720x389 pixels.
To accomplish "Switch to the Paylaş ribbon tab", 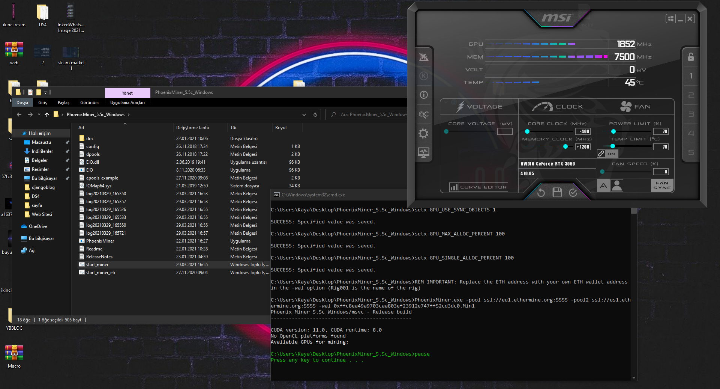I will (x=63, y=103).
